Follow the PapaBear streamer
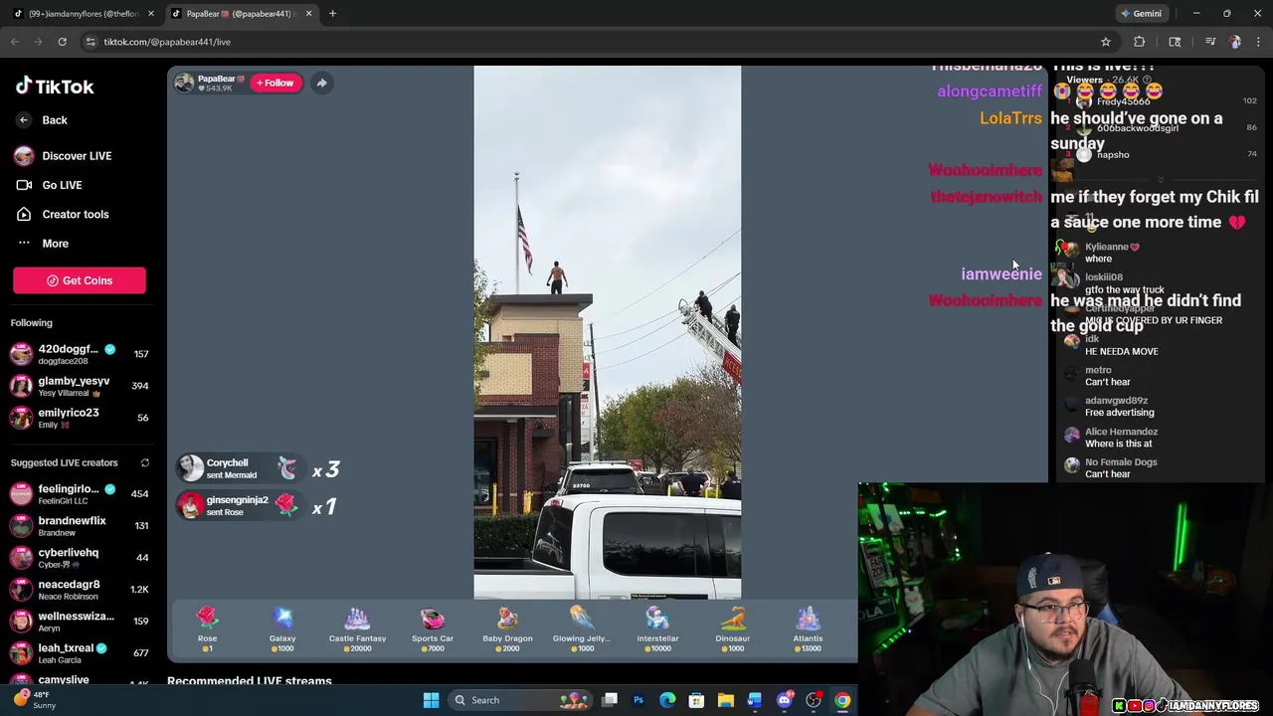 click(x=275, y=83)
